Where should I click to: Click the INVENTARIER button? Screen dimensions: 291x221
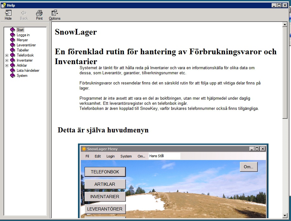[105, 197]
